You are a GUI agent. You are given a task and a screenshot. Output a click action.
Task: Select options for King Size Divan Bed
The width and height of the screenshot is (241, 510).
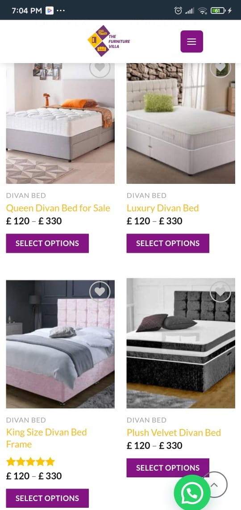click(x=47, y=498)
